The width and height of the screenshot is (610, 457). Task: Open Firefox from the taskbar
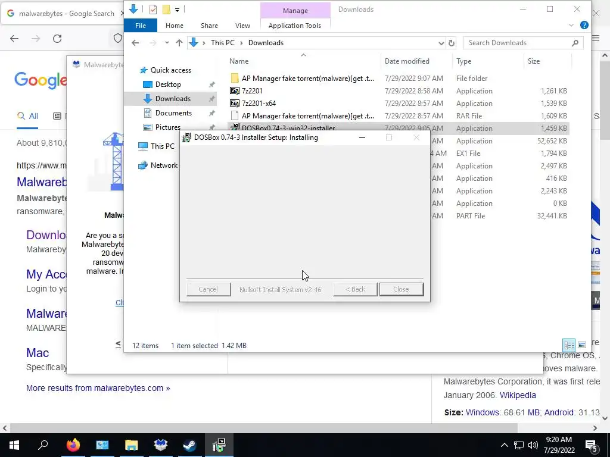pyautogui.click(x=73, y=445)
